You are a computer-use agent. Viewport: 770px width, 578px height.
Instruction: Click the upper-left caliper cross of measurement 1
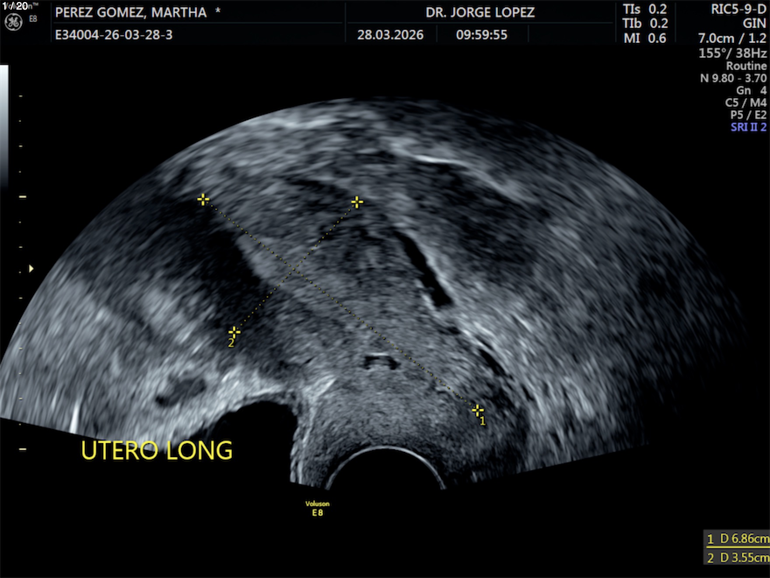pos(203,200)
